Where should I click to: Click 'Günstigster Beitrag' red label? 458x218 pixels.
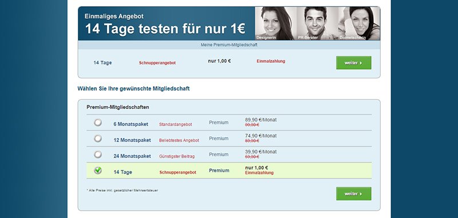coord(177,156)
